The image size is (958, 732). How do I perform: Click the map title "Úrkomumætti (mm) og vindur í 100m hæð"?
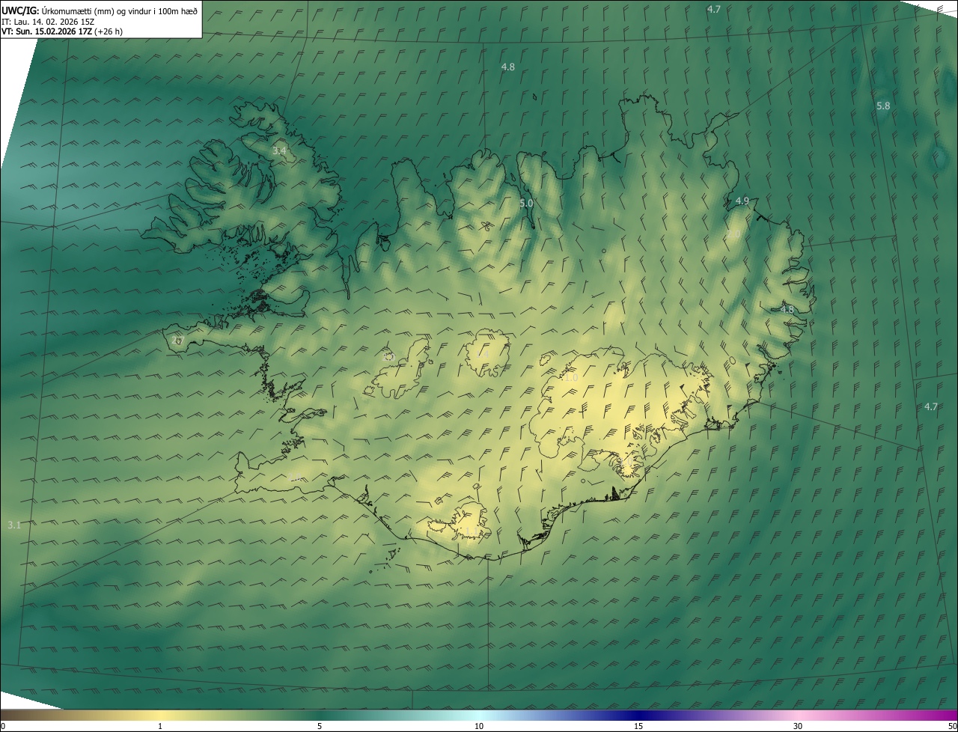coord(120,10)
